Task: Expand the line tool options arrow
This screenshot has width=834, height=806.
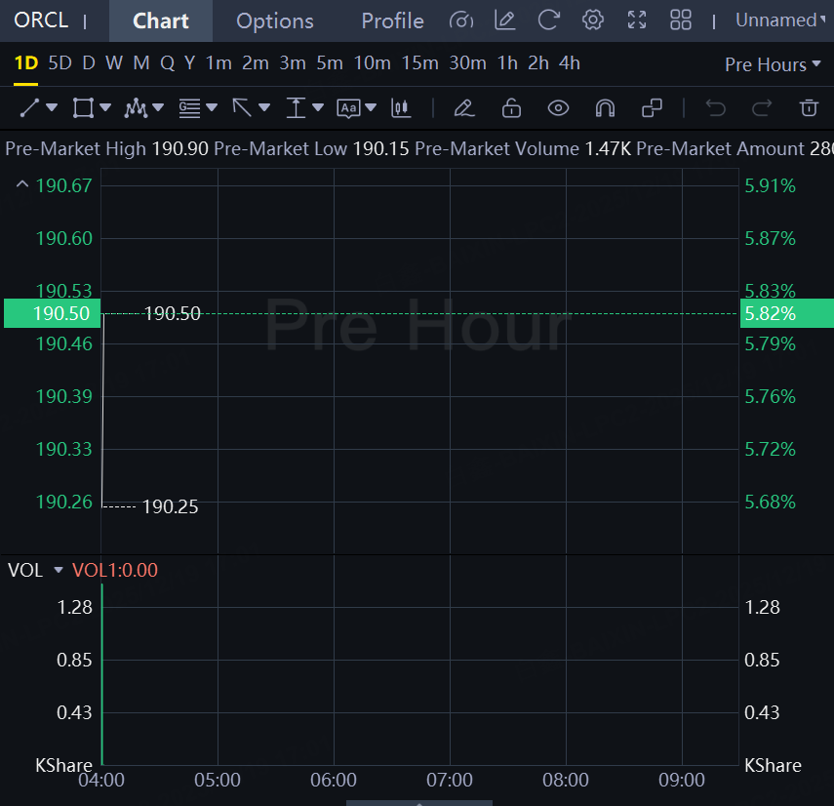Action: pos(52,108)
